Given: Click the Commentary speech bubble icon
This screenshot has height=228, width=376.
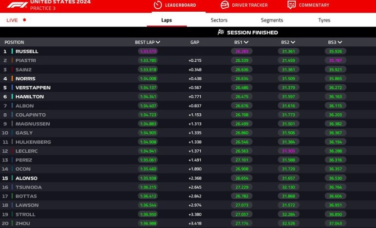Looking at the screenshot, I should point(291,5).
